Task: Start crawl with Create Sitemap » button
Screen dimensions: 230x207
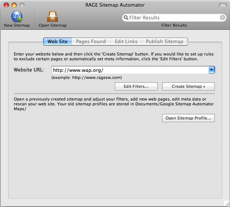Action: click(188, 86)
